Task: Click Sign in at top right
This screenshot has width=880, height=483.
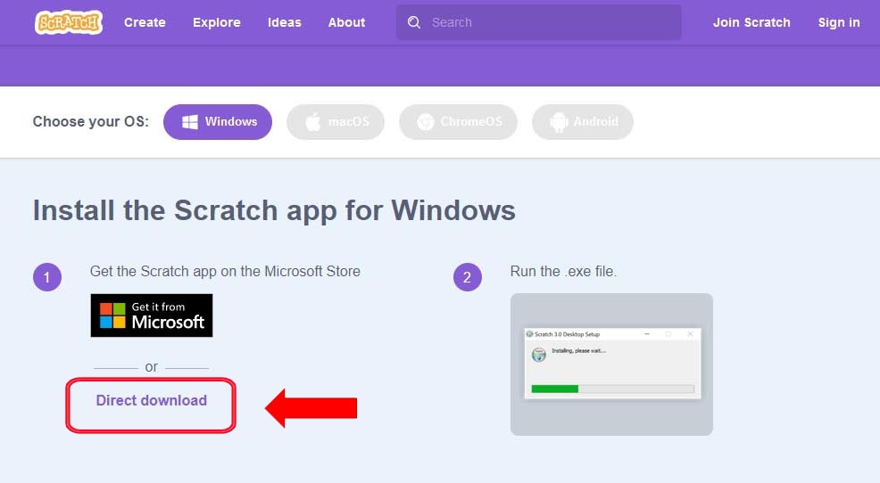Action: pyautogui.click(x=839, y=22)
